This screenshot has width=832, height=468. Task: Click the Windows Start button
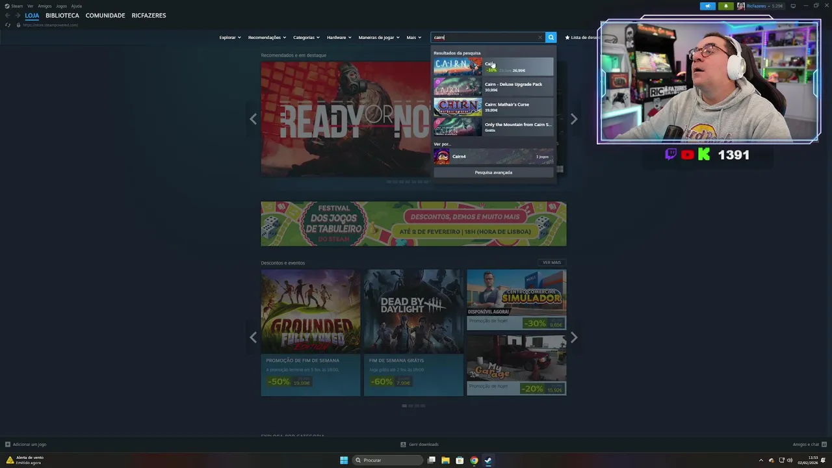tap(344, 460)
